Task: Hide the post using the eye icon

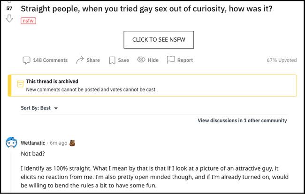Action: 141,60
